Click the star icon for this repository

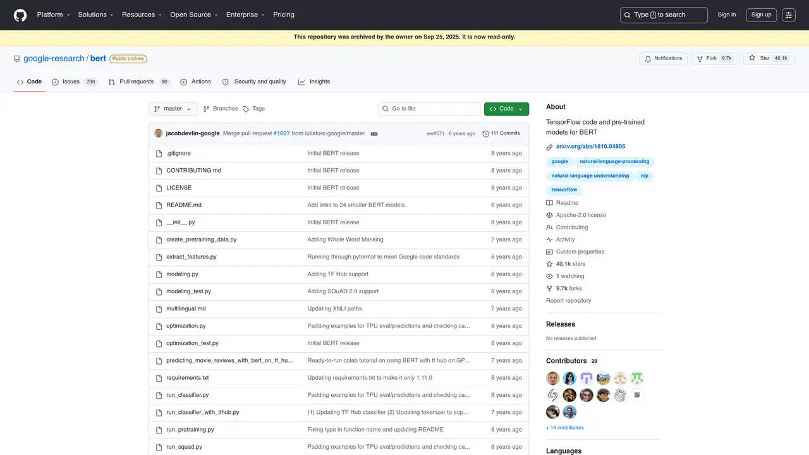[x=752, y=58]
